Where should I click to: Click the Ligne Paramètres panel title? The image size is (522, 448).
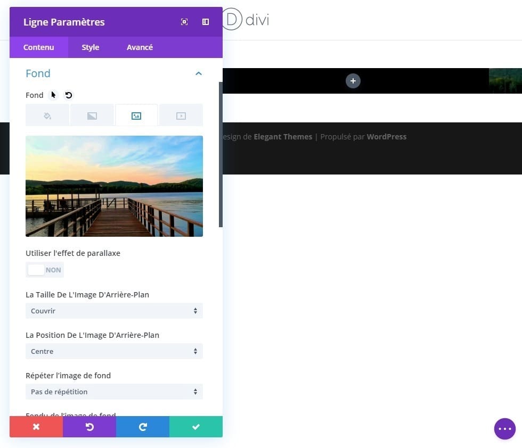64,22
